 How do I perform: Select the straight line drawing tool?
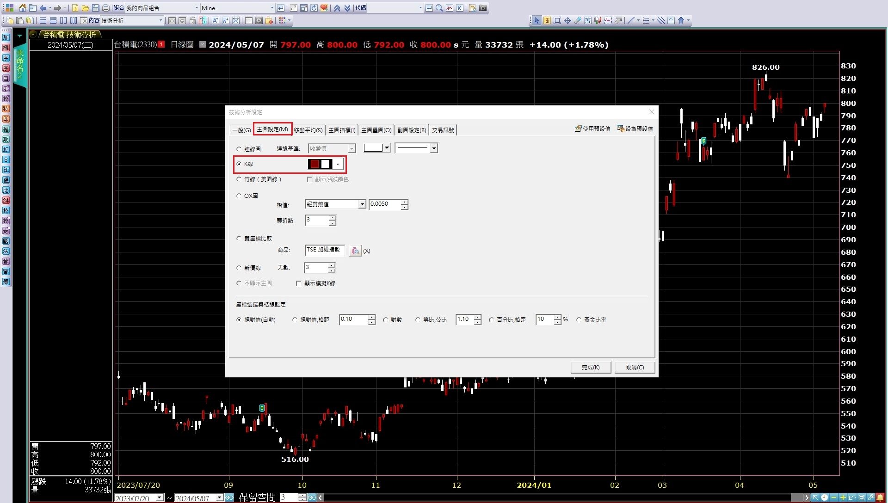(x=630, y=20)
